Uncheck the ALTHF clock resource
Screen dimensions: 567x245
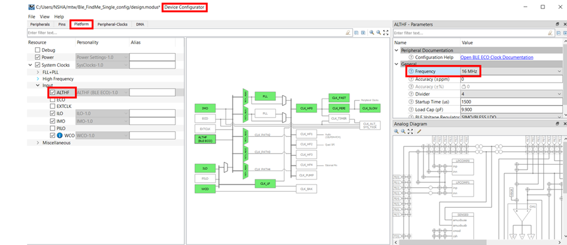(53, 93)
